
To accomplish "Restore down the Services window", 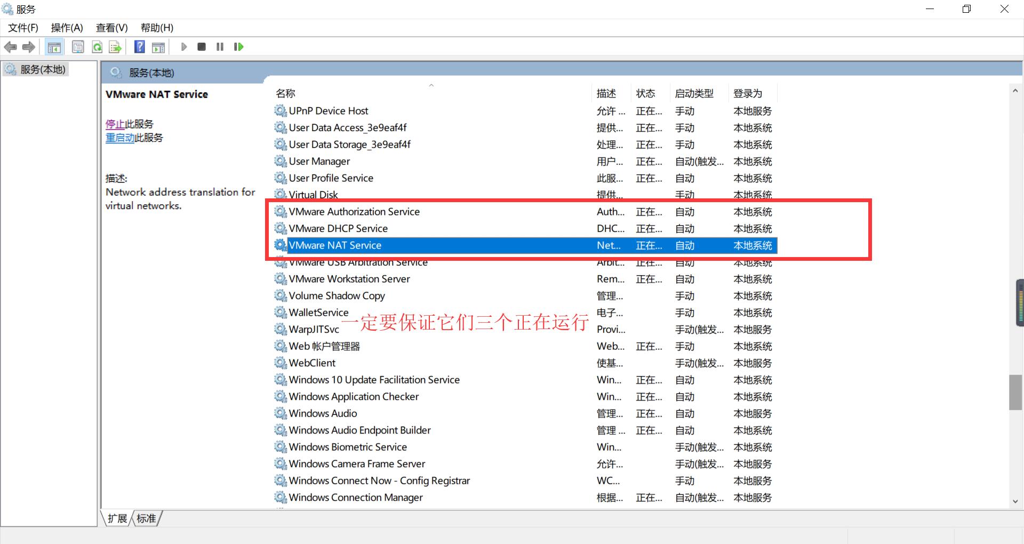I will tap(966, 9).
